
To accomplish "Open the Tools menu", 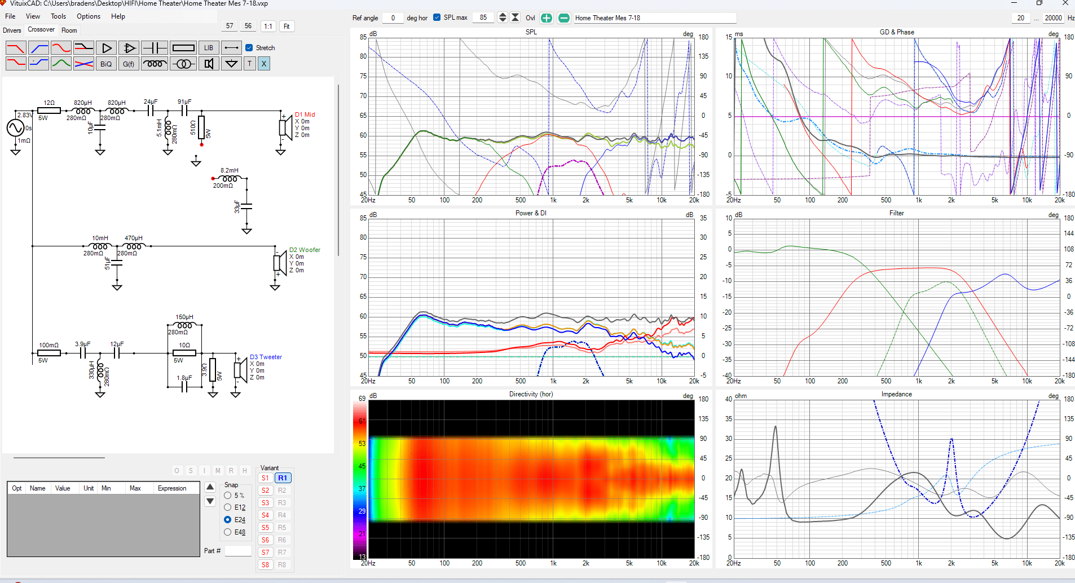I will [59, 16].
